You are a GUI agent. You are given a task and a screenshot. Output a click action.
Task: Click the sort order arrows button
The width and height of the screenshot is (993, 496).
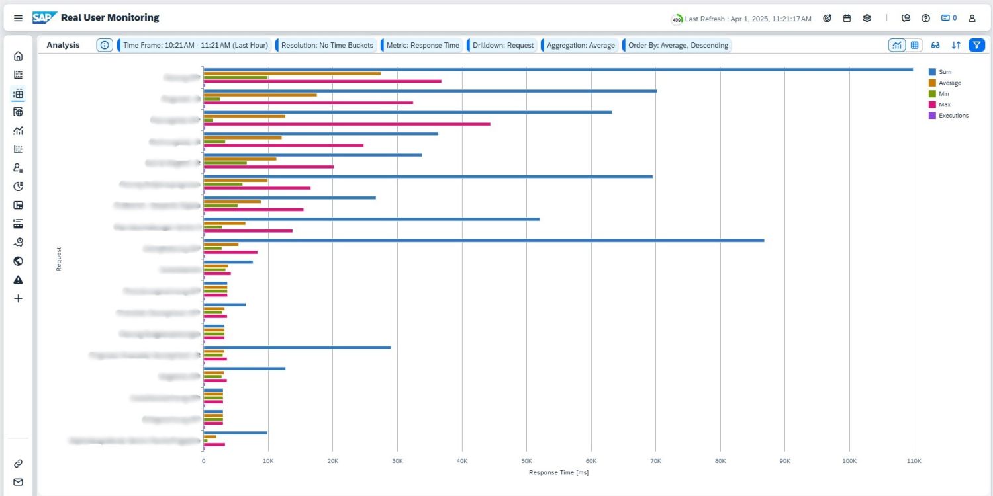956,45
